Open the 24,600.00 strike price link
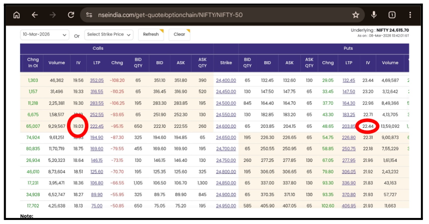Screen dimensions: 429x224 point(226,127)
